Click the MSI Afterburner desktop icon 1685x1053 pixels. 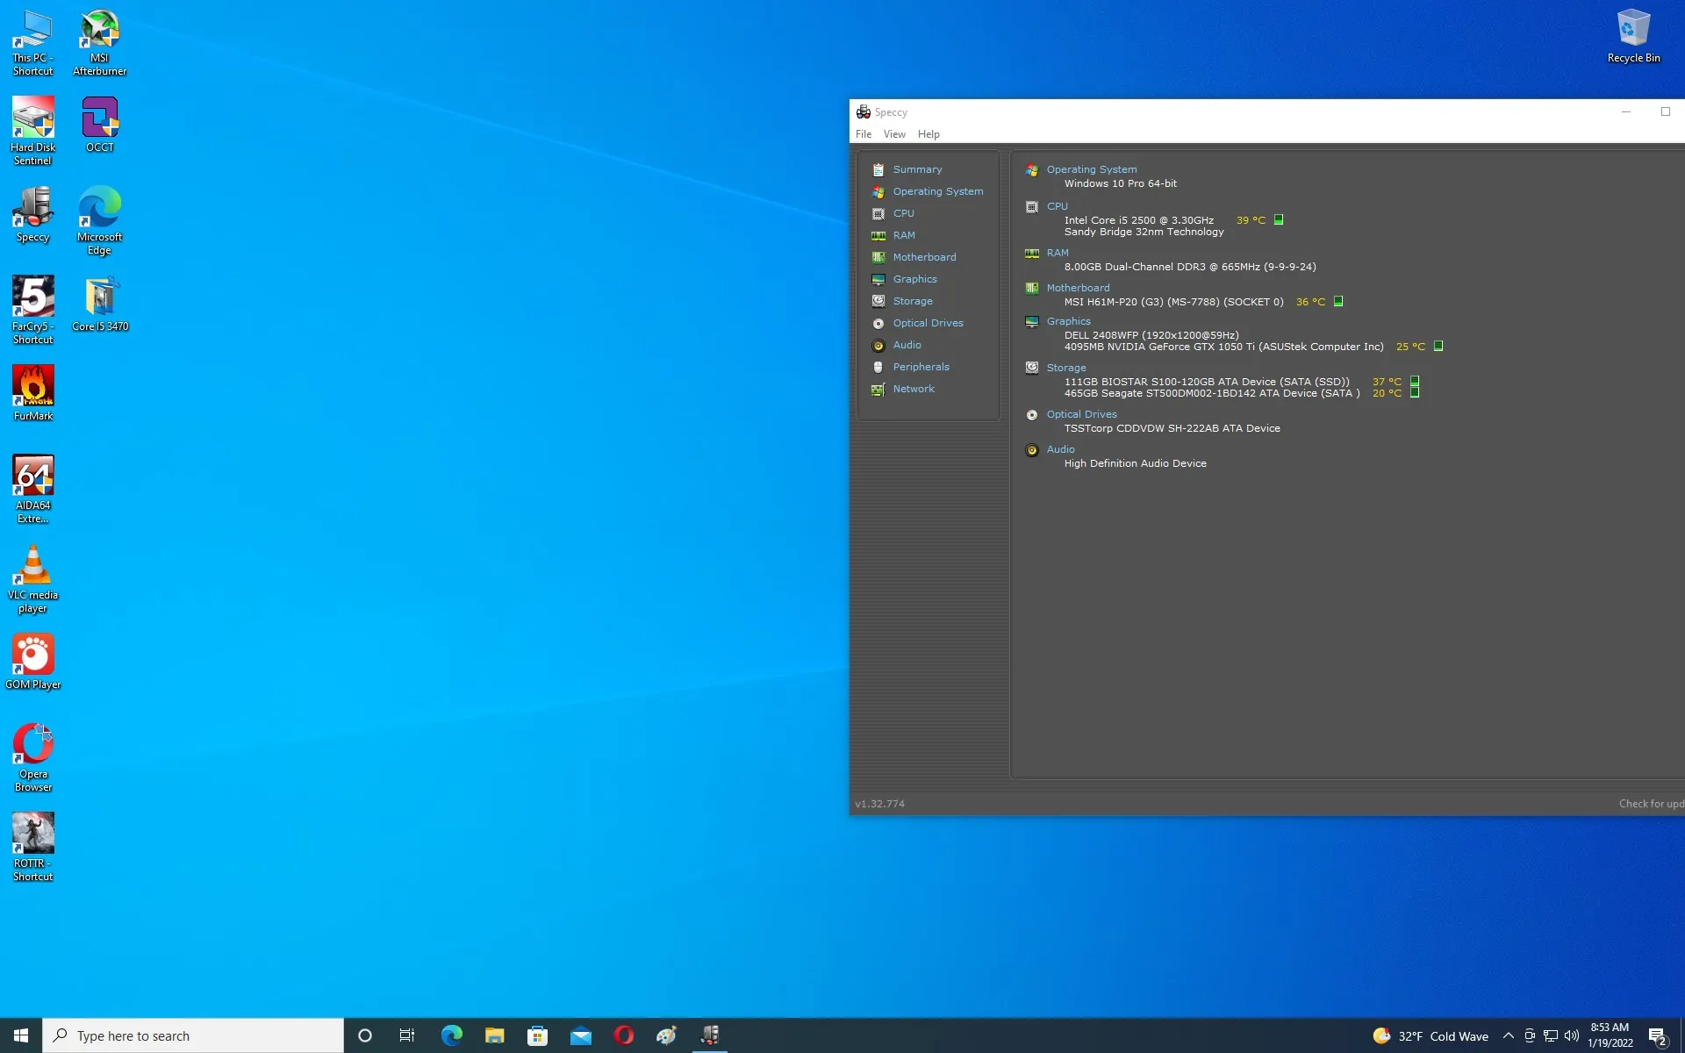pos(99,42)
